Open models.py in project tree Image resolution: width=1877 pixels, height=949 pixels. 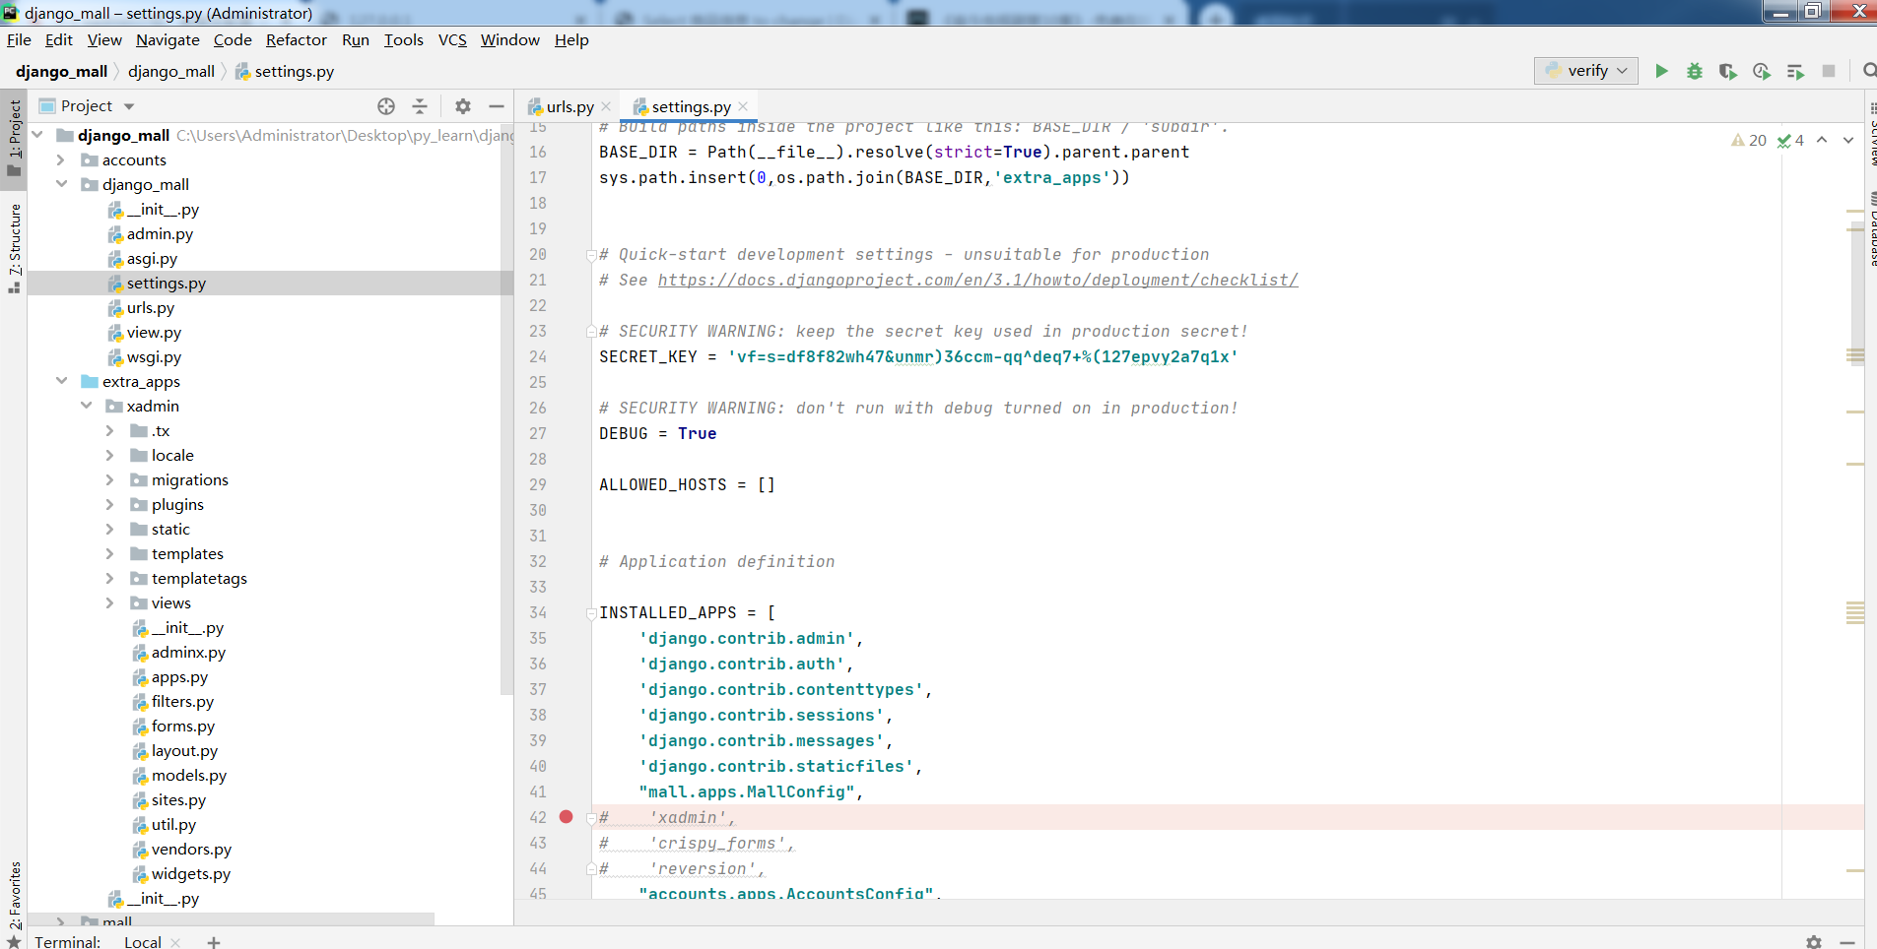(188, 775)
